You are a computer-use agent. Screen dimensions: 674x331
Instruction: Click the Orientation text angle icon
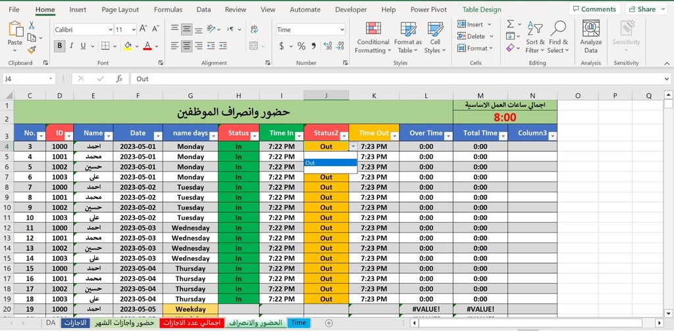click(211, 29)
